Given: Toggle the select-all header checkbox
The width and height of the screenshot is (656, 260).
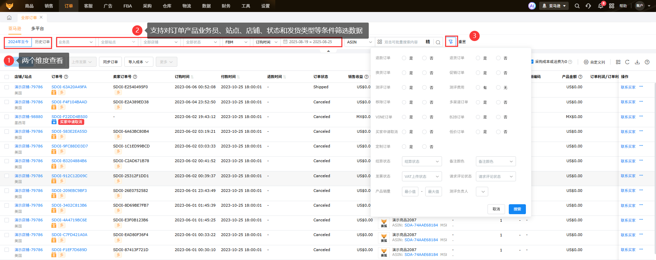Looking at the screenshot, I should point(7,77).
